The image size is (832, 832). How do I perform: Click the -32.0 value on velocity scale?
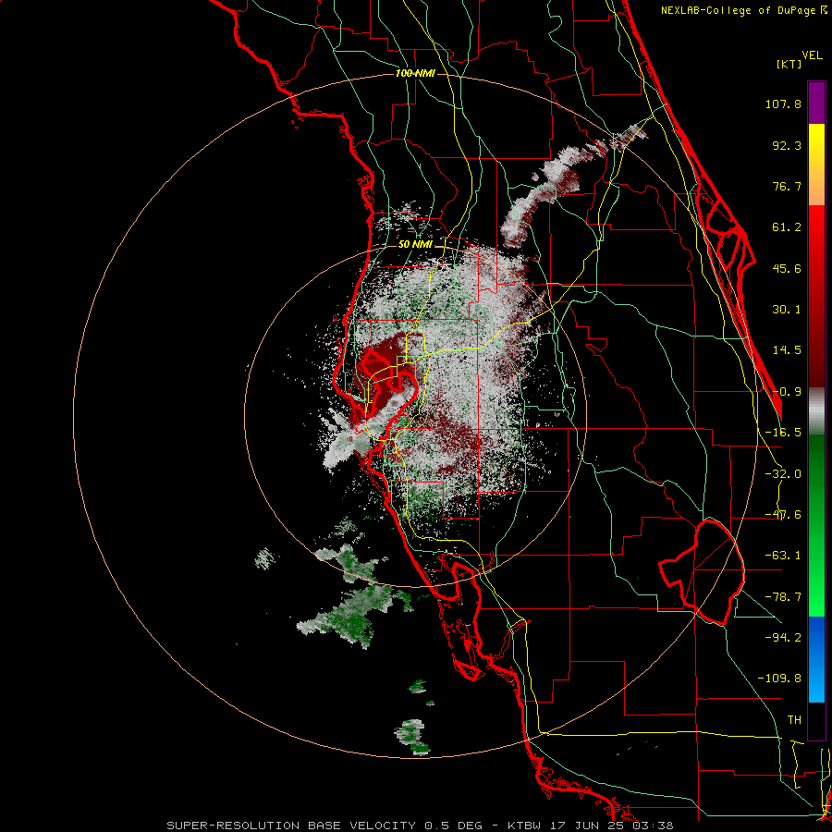click(783, 474)
